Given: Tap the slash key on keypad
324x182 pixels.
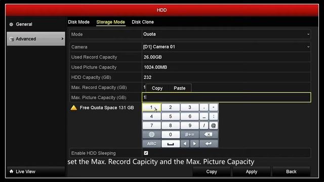Looking at the screenshot, I should (204, 125).
